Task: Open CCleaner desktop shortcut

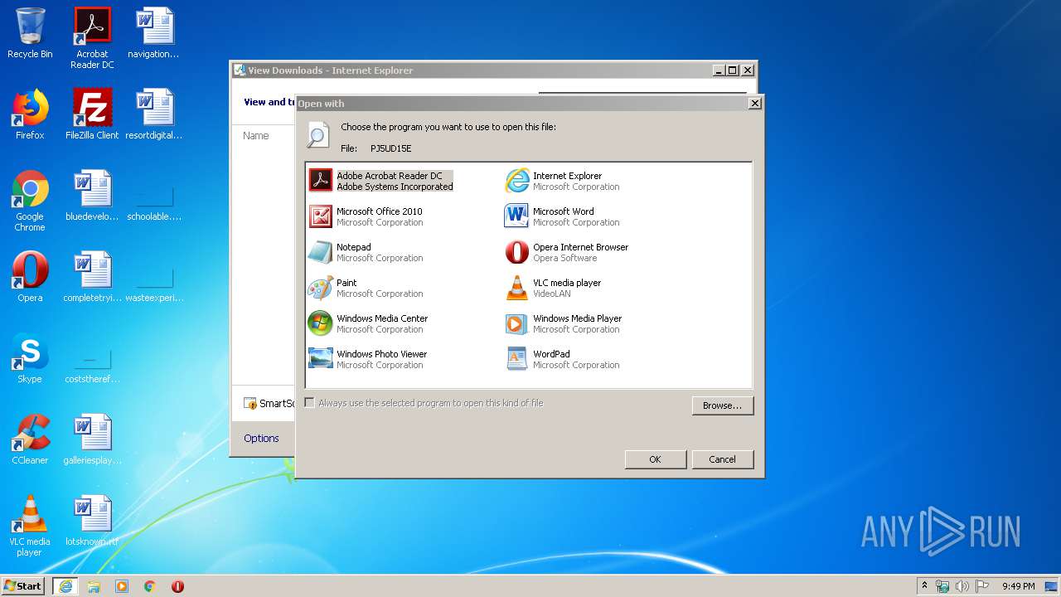Action: tap(30, 439)
